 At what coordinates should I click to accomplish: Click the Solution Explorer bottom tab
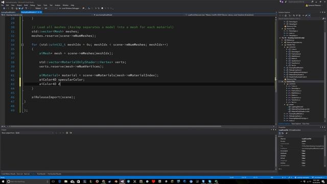pyautogui.click(x=284, y=124)
